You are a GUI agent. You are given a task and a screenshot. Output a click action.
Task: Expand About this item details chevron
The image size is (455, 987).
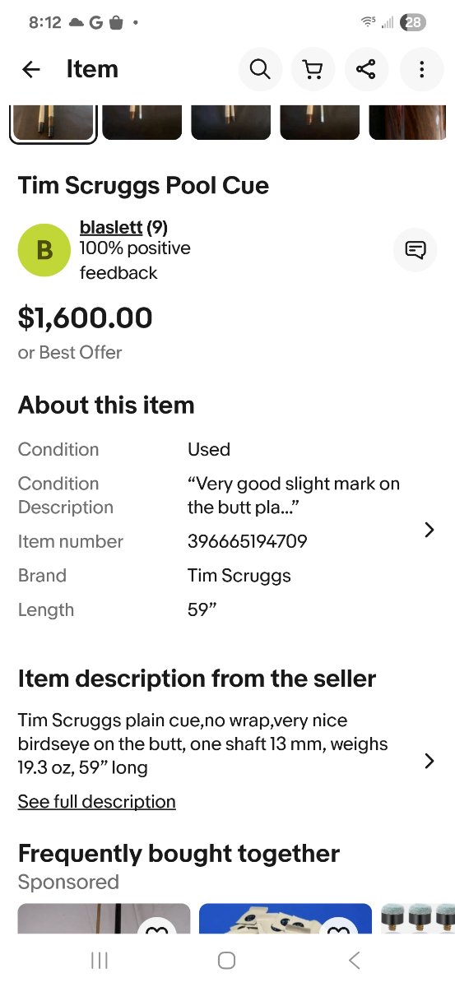coord(429,530)
